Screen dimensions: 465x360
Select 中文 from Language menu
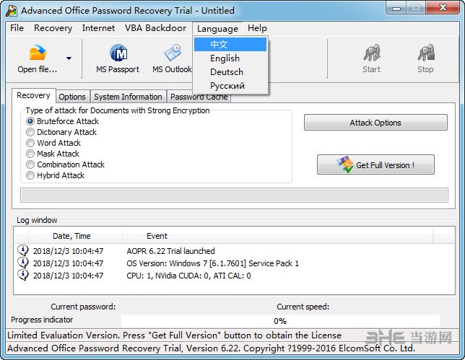click(x=230, y=45)
